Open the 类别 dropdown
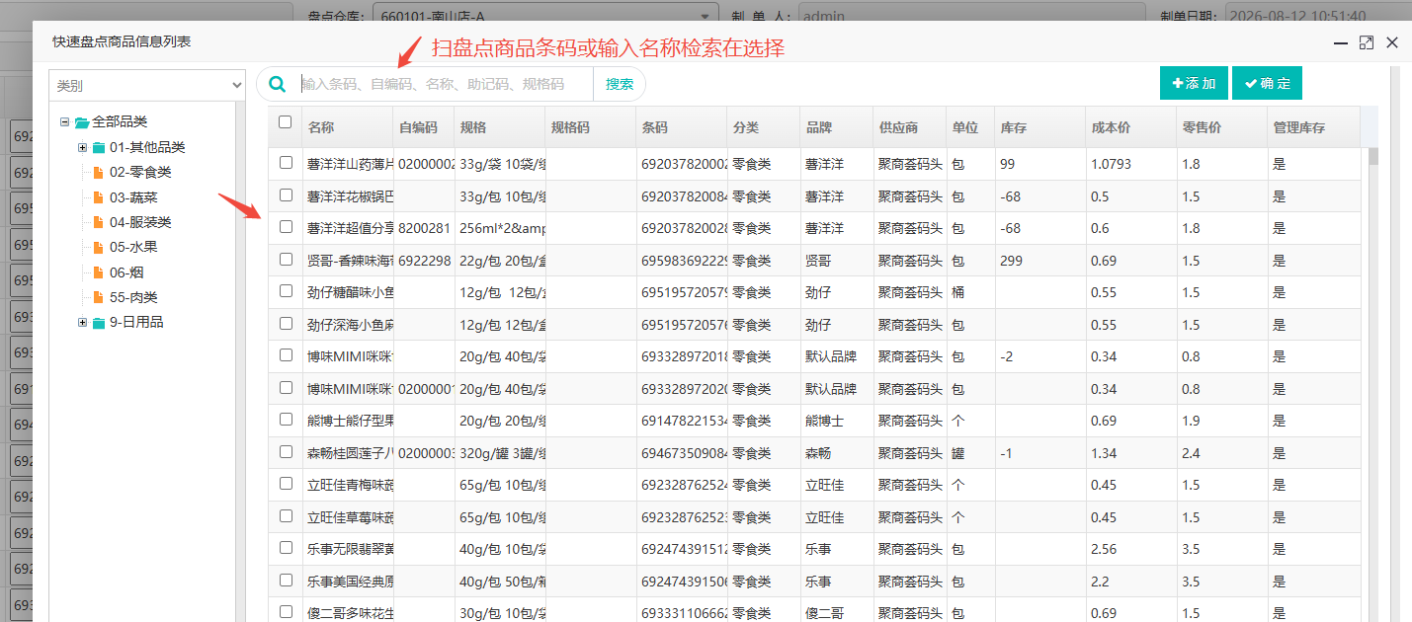1412x622 pixels. tap(146, 86)
